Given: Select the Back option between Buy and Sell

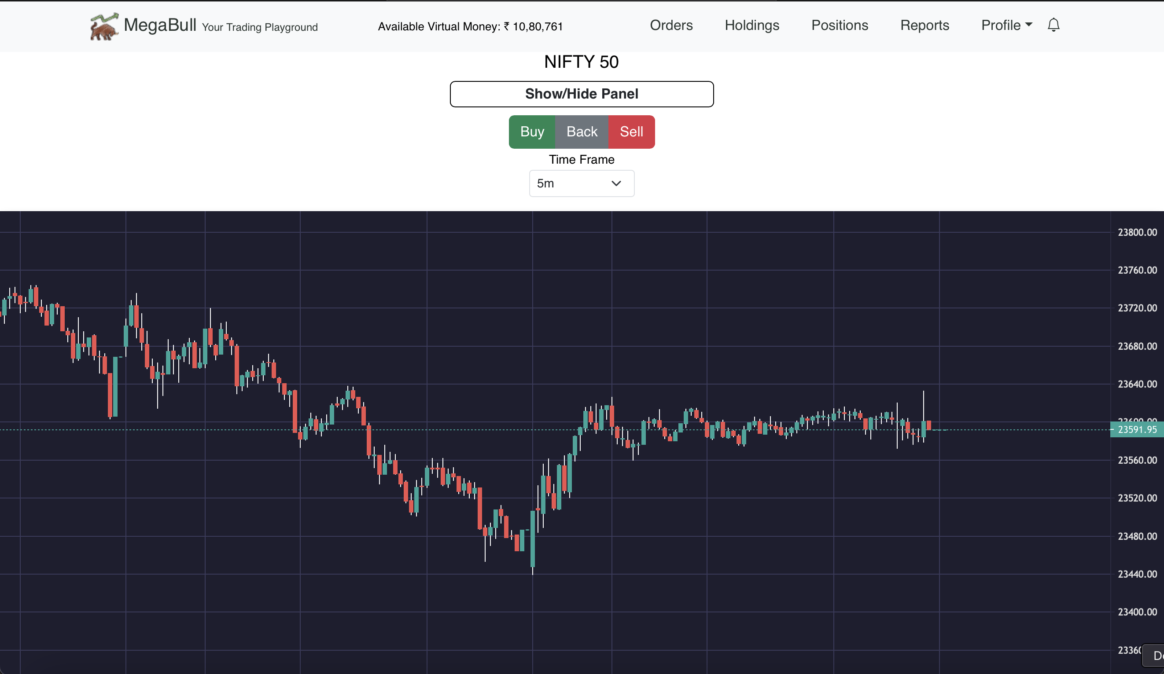Looking at the screenshot, I should point(582,132).
